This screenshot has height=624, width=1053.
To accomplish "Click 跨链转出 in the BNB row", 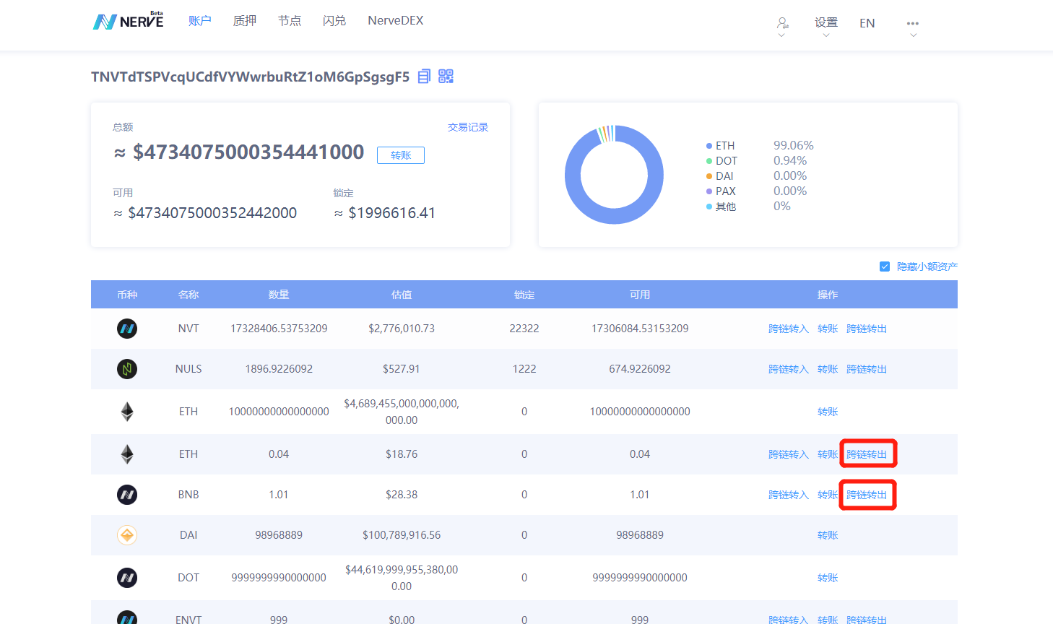I will pyautogui.click(x=867, y=495).
